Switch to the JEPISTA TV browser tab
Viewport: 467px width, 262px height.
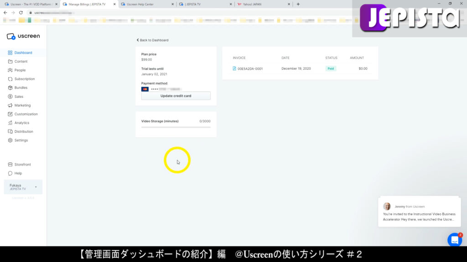(205, 4)
